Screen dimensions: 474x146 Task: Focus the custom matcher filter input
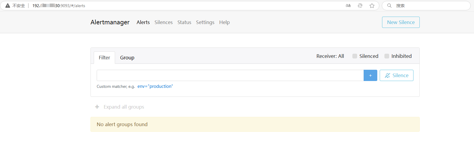click(x=230, y=75)
